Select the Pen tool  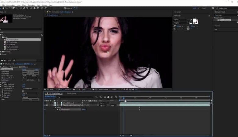24,8
